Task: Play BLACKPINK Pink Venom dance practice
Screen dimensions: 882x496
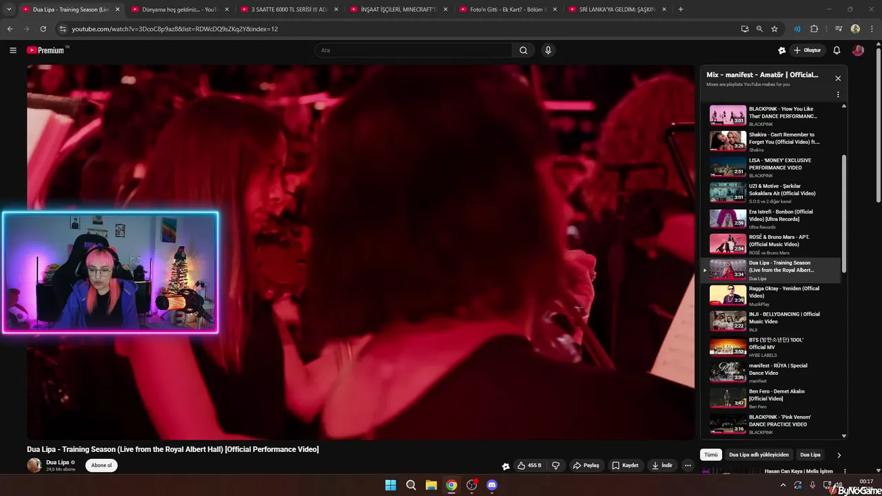Action: coord(770,424)
